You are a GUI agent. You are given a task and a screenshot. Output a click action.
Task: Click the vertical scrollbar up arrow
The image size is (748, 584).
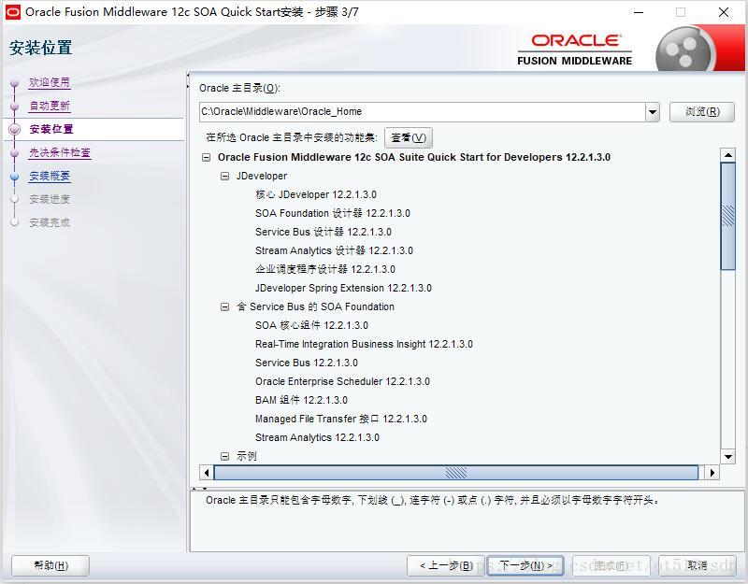click(x=728, y=155)
